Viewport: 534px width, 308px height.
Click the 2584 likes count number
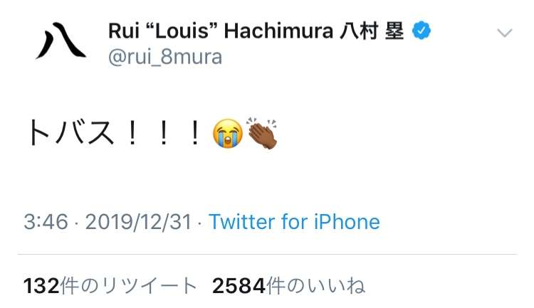[239, 286]
